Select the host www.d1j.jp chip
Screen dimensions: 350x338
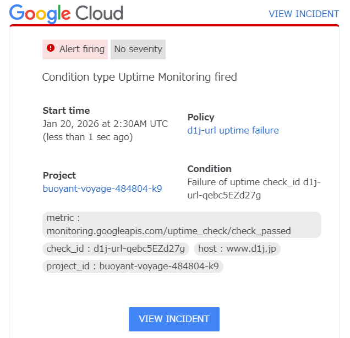pyautogui.click(x=237, y=248)
